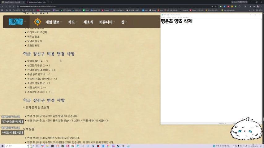Open the Windows Start button
The width and height of the screenshot is (264, 148).
coord(2,146)
